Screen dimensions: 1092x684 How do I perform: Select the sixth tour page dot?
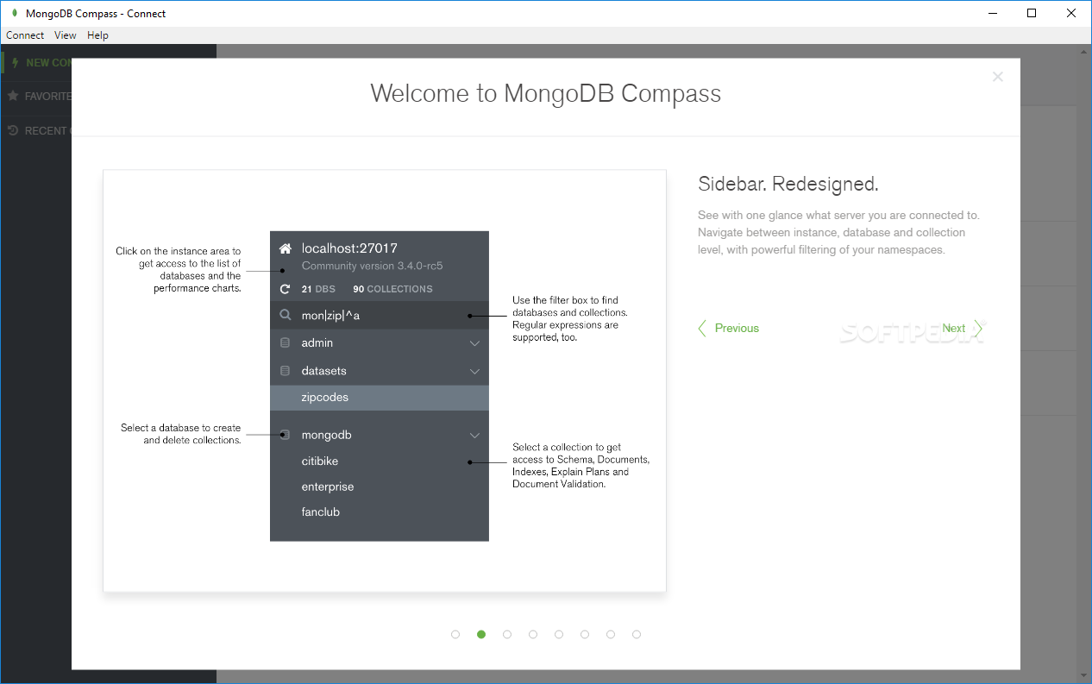click(585, 634)
